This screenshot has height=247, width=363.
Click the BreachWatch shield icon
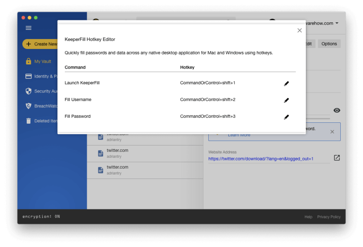click(29, 106)
